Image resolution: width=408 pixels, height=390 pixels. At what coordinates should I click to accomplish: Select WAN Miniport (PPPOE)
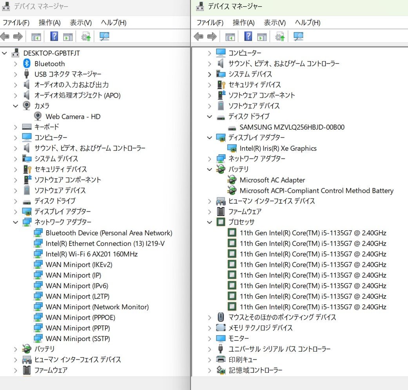pos(80,317)
